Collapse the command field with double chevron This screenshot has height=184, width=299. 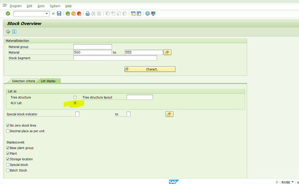click(x=53, y=14)
